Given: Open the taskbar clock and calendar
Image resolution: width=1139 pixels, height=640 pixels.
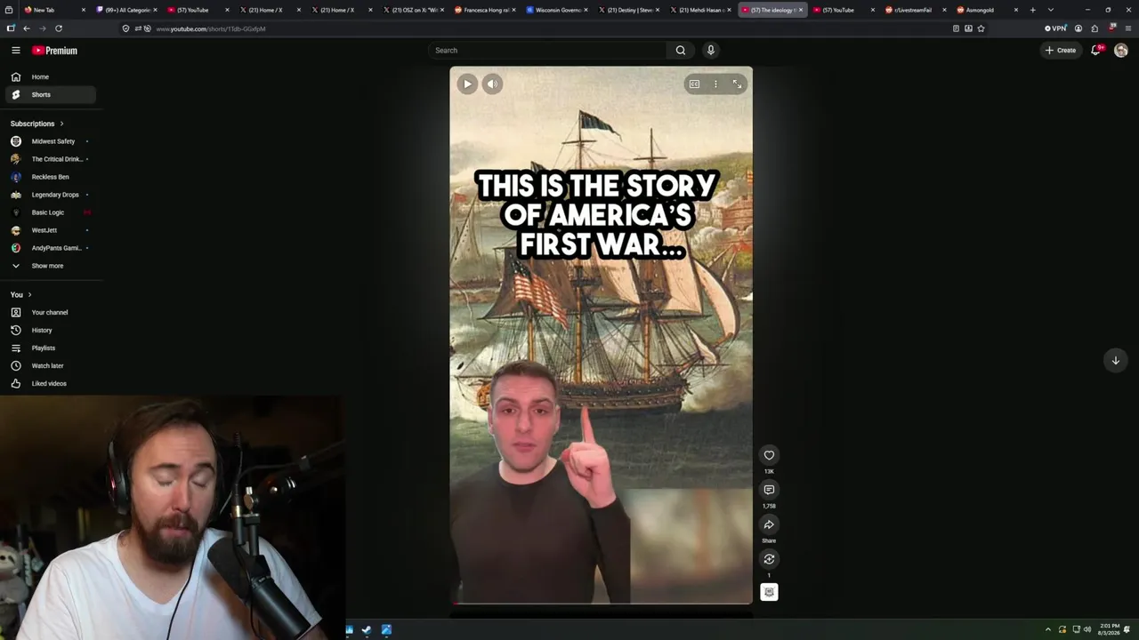Looking at the screenshot, I should coord(1109,630).
